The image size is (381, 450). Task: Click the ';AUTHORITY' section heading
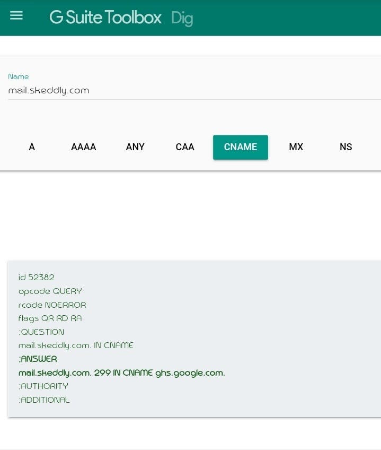pos(43,386)
